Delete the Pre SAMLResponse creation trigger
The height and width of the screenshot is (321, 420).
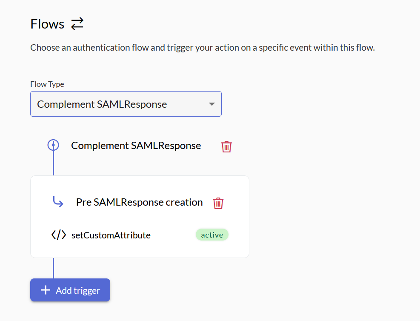(218, 203)
